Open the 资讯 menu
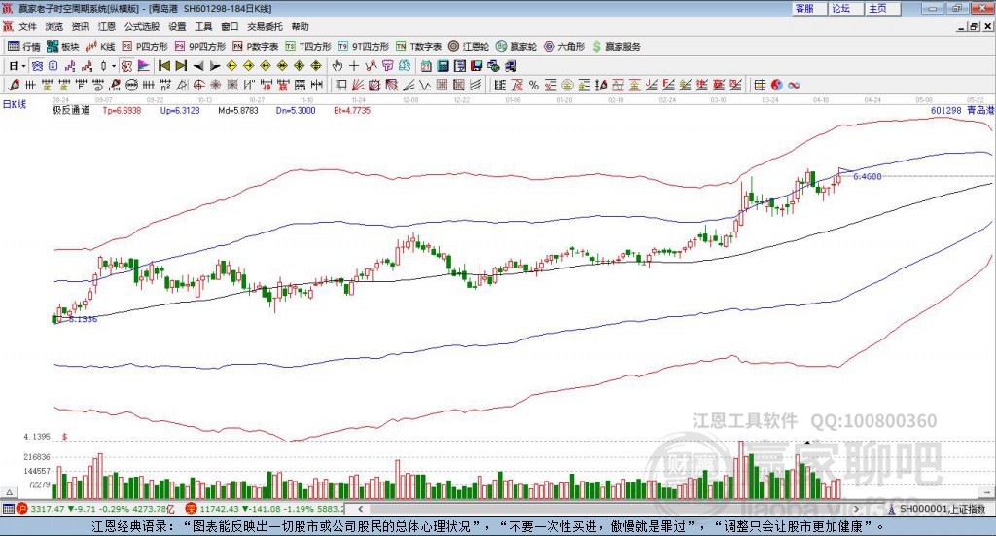This screenshot has width=996, height=536. [x=81, y=26]
